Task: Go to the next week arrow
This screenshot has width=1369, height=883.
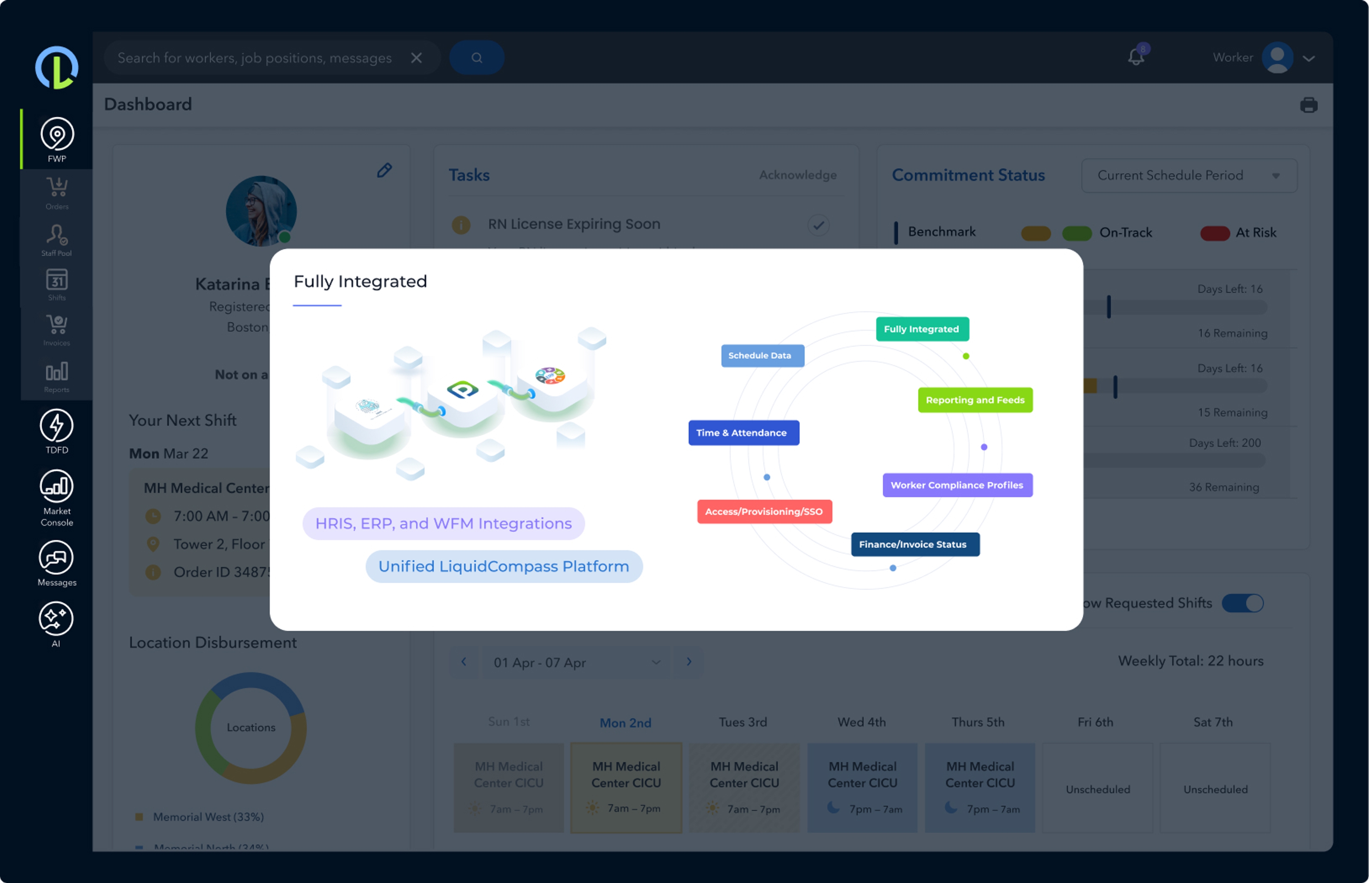Action: pyautogui.click(x=689, y=662)
